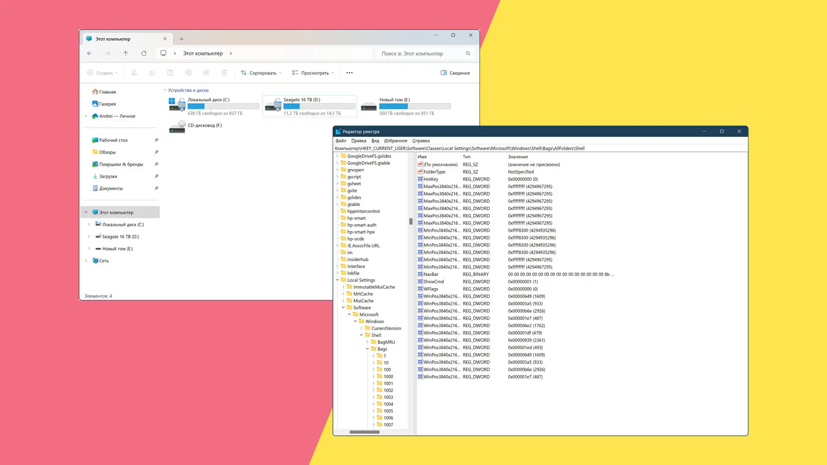The height and width of the screenshot is (465, 827).
Task: Collapse Этот компьютер in sidebar tree
Action: coord(86,212)
